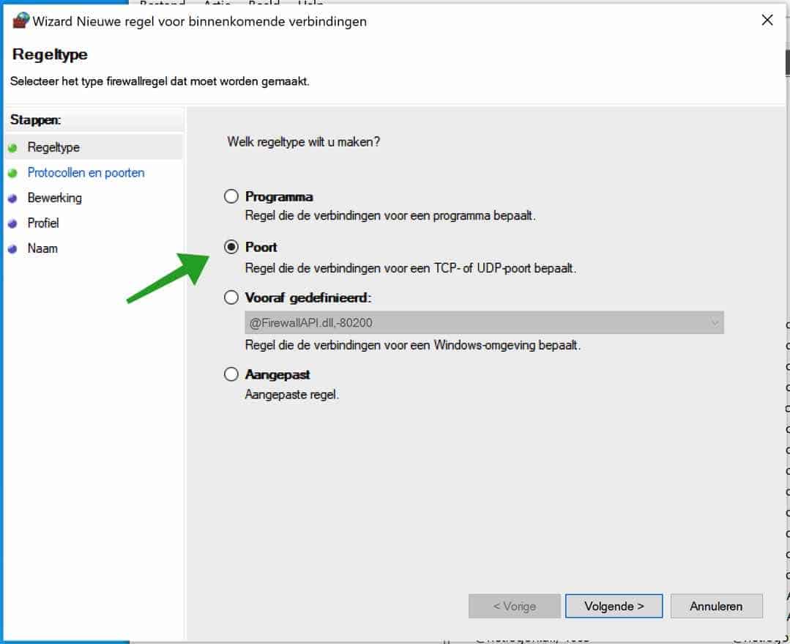Open the Protocollen en poorten step
The width and height of the screenshot is (790, 644).
tap(86, 173)
